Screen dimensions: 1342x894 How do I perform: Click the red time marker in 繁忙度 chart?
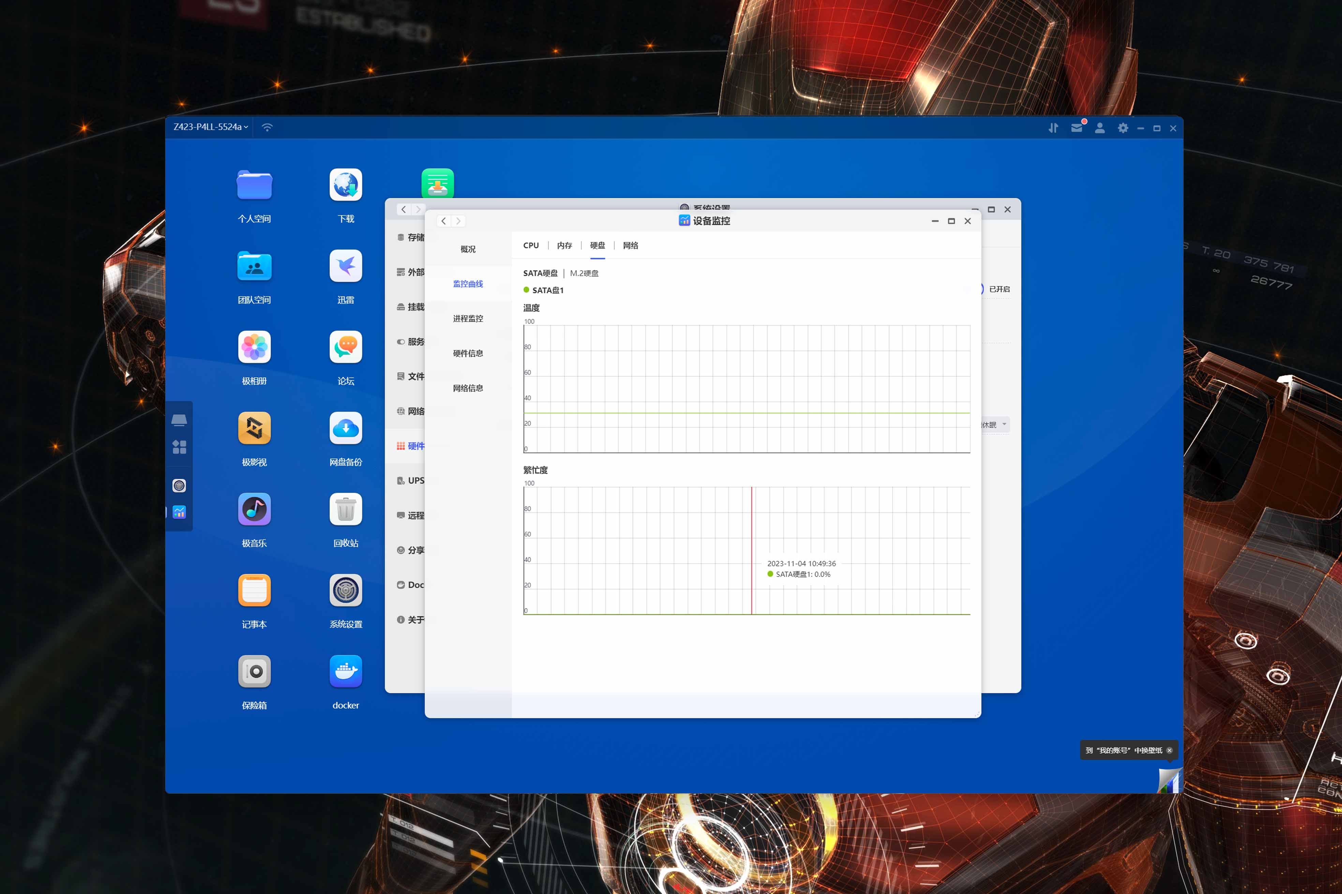click(x=751, y=551)
